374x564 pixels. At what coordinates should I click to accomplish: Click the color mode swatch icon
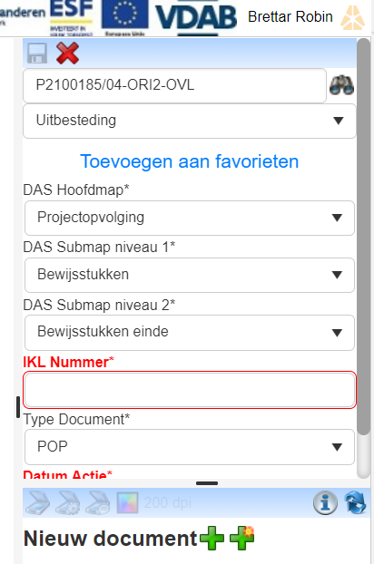127,502
